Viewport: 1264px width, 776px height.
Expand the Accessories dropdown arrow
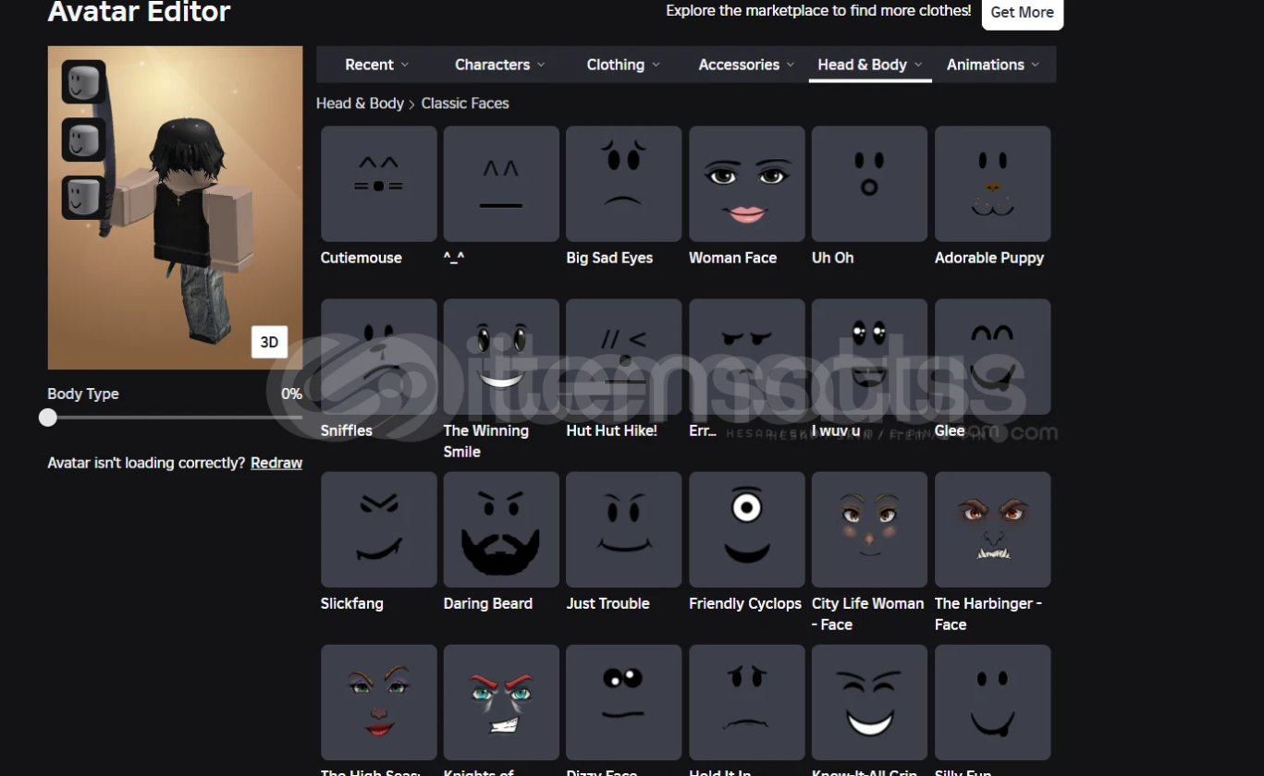tap(791, 65)
